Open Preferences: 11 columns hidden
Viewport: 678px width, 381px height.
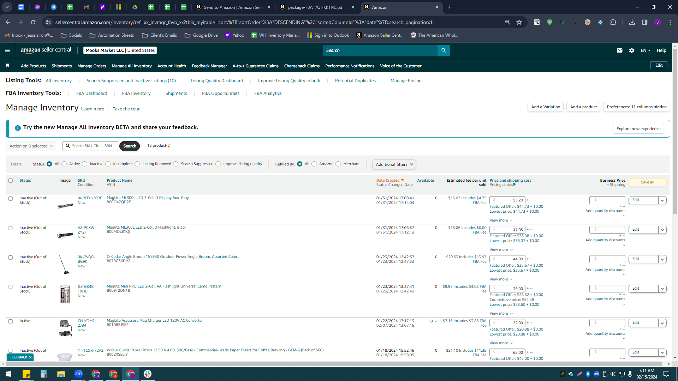tap(637, 107)
